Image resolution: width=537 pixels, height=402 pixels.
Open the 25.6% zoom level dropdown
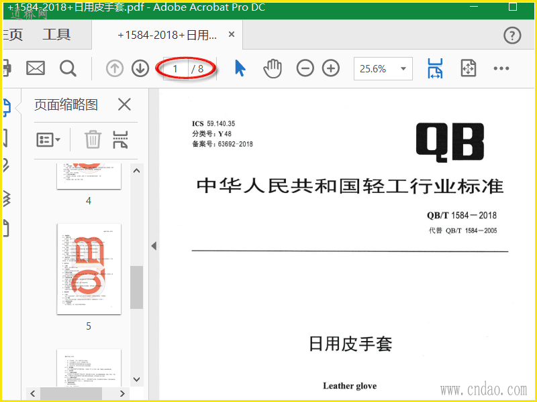click(x=383, y=69)
